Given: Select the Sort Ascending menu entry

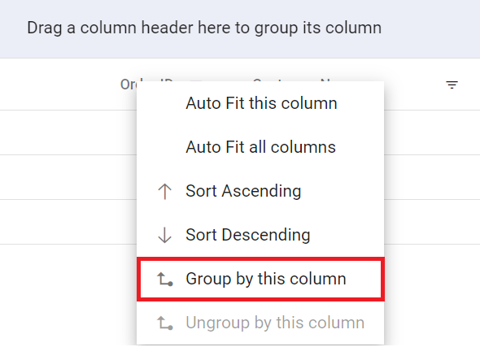Looking at the screenshot, I should pyautogui.click(x=260, y=191).
